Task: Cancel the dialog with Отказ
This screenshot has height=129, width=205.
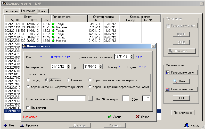Action: click(142, 117)
